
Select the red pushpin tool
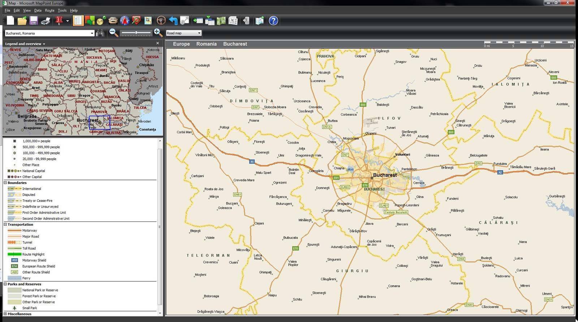(59, 21)
